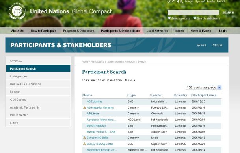Click date 2010/12/23 in AB Dolomitas row

point(198,101)
